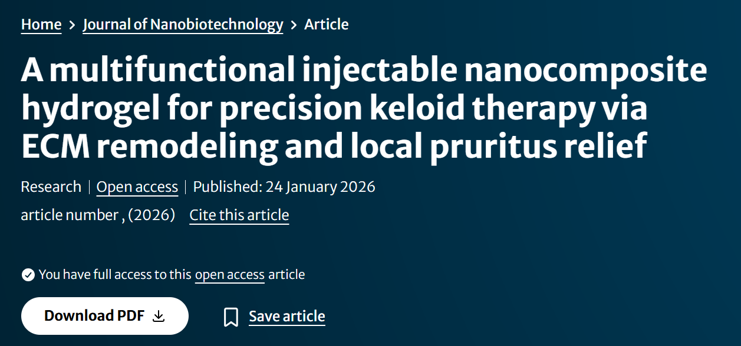Select the Article breadcrumb item
Image resolution: width=741 pixels, height=346 pixels.
(326, 25)
